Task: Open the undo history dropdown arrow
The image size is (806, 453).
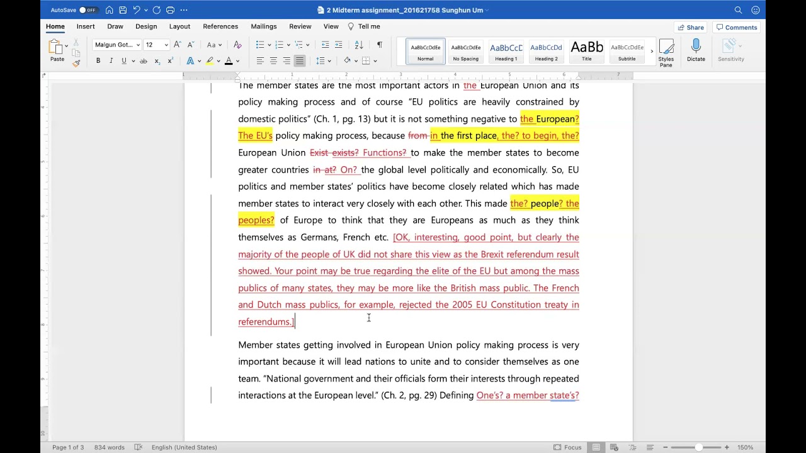Action: coord(145,10)
